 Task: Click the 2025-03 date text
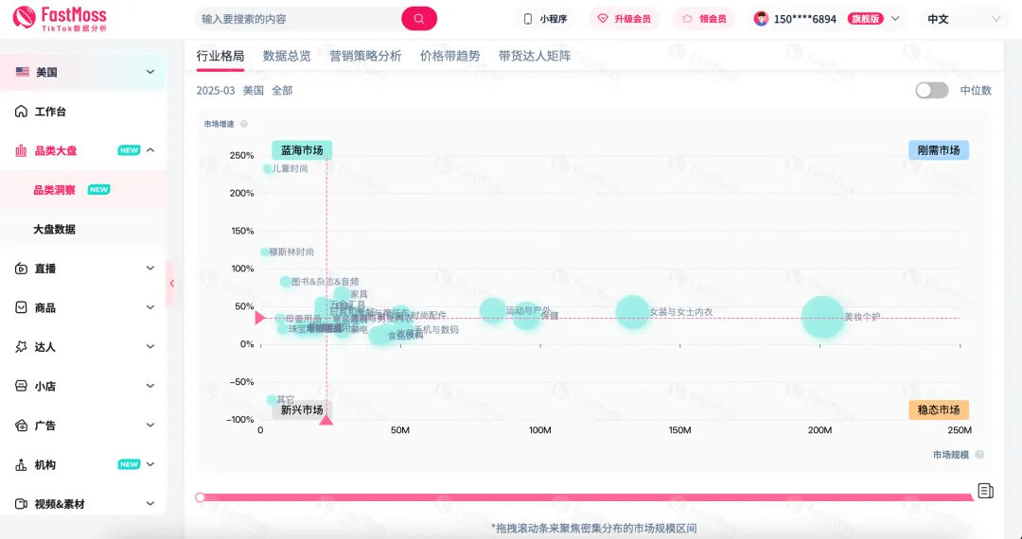pyautogui.click(x=215, y=91)
